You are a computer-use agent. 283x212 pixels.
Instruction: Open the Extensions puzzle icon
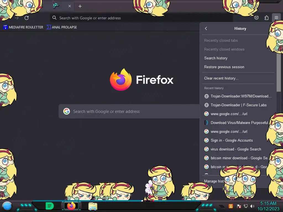click(266, 18)
